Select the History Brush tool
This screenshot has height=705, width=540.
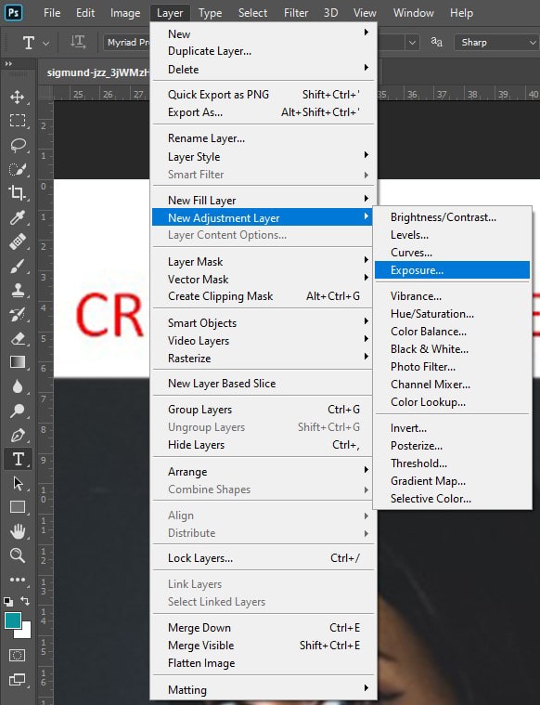tap(18, 314)
